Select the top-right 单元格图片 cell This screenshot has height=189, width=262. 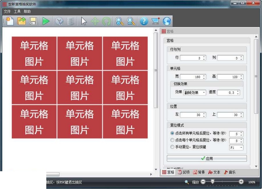[x=125, y=53]
